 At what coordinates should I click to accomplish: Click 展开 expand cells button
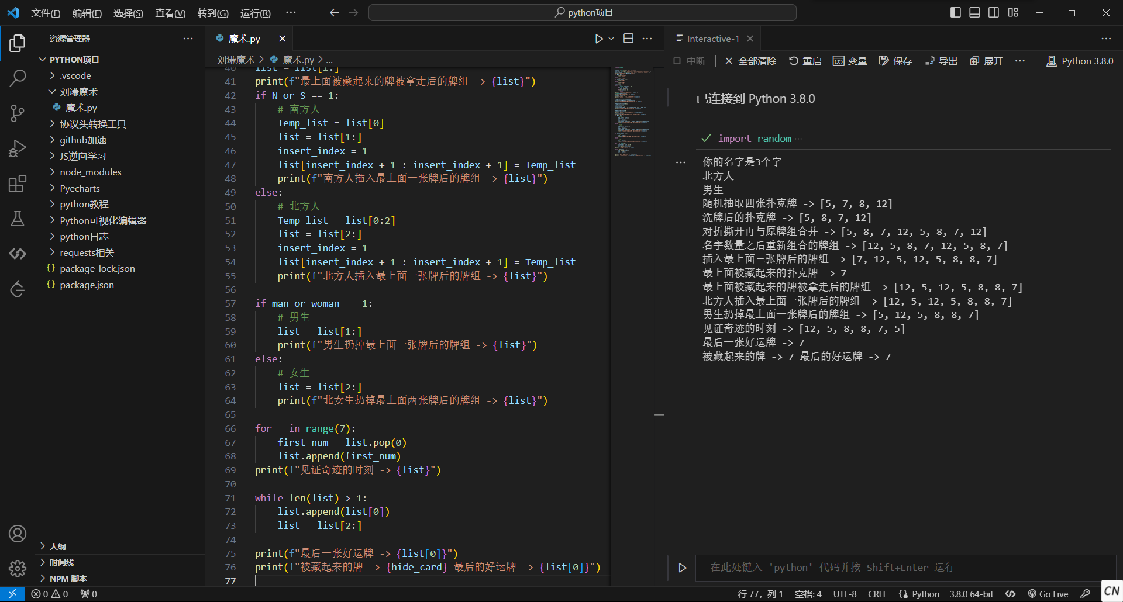tap(986, 61)
